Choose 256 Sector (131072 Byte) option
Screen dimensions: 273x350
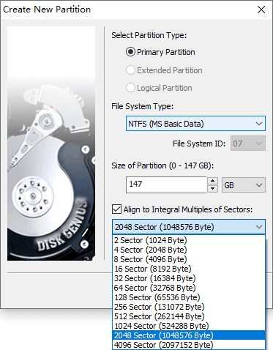click(x=189, y=307)
